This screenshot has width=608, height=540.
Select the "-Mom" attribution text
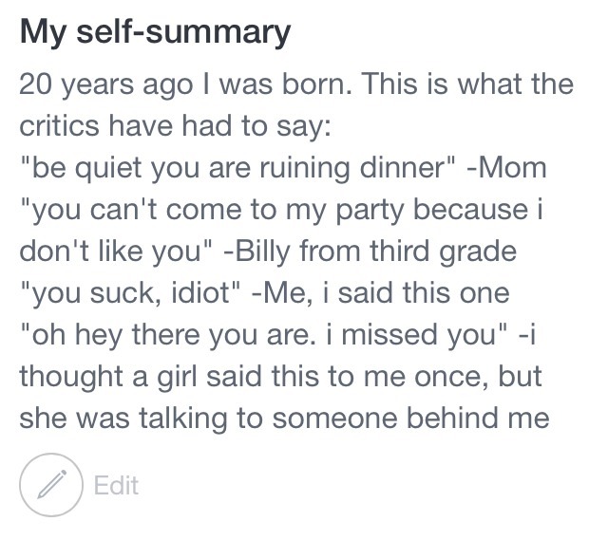pos(506,168)
